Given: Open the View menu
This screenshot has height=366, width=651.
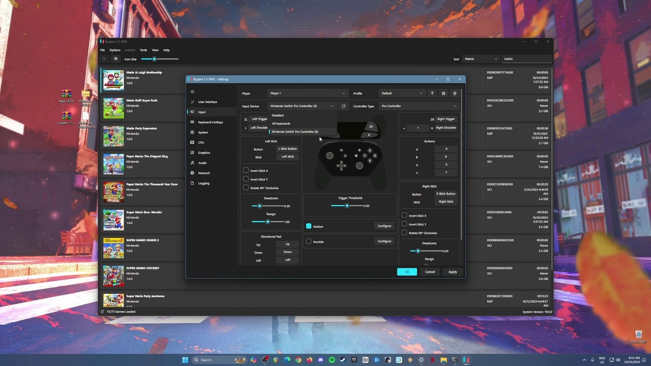Looking at the screenshot, I should (x=155, y=50).
